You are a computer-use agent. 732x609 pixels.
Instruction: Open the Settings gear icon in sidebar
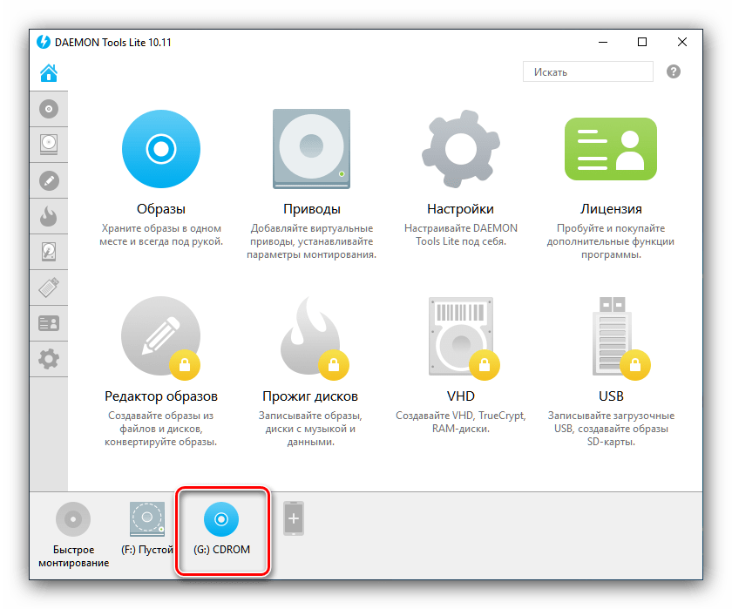point(49,359)
